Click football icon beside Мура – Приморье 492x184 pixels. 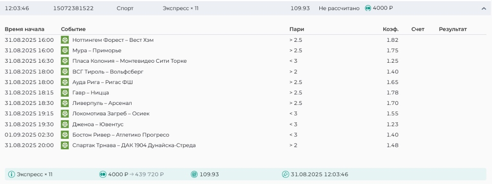click(x=65, y=50)
